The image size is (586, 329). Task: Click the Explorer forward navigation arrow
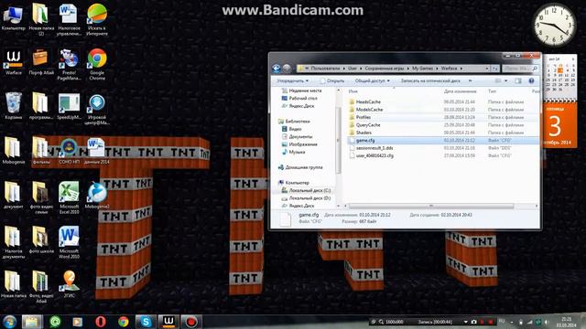click(x=287, y=69)
